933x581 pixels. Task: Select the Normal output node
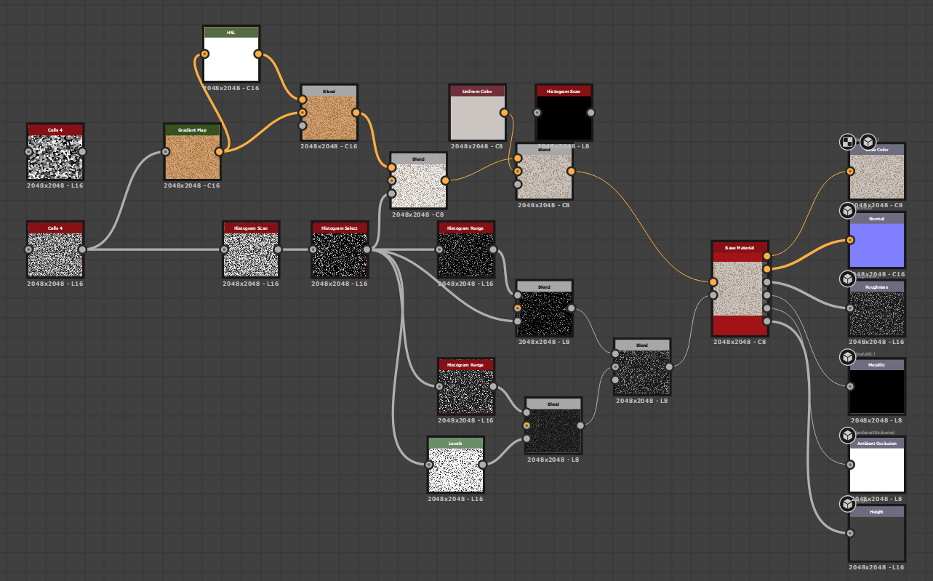[877, 240]
